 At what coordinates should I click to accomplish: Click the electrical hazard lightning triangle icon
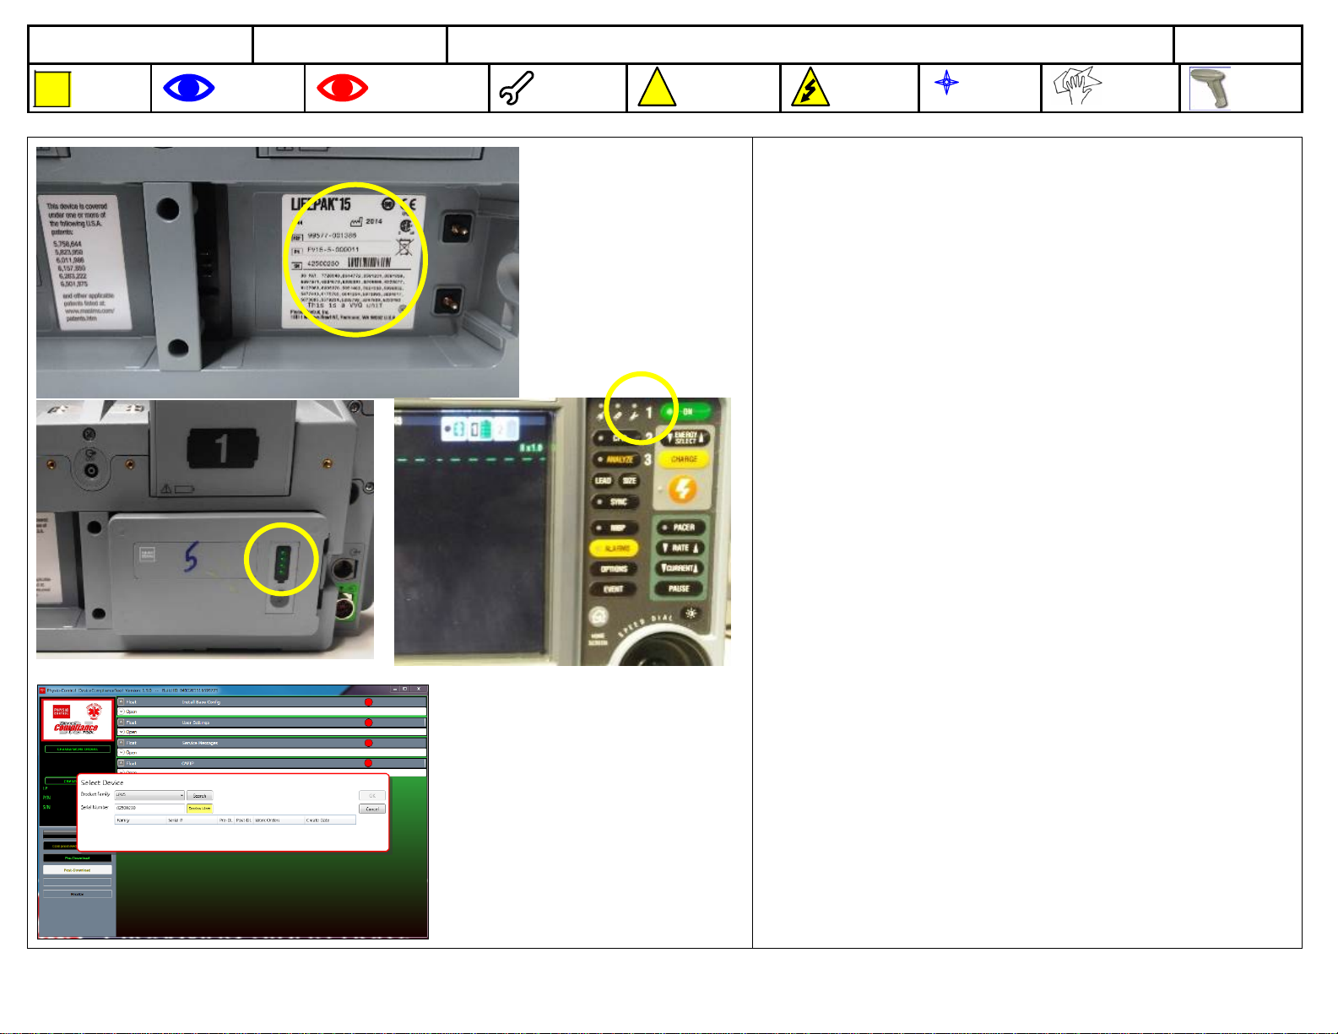[x=810, y=89]
